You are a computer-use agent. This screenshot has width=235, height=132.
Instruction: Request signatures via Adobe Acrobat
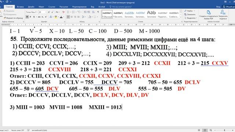point(223,15)
